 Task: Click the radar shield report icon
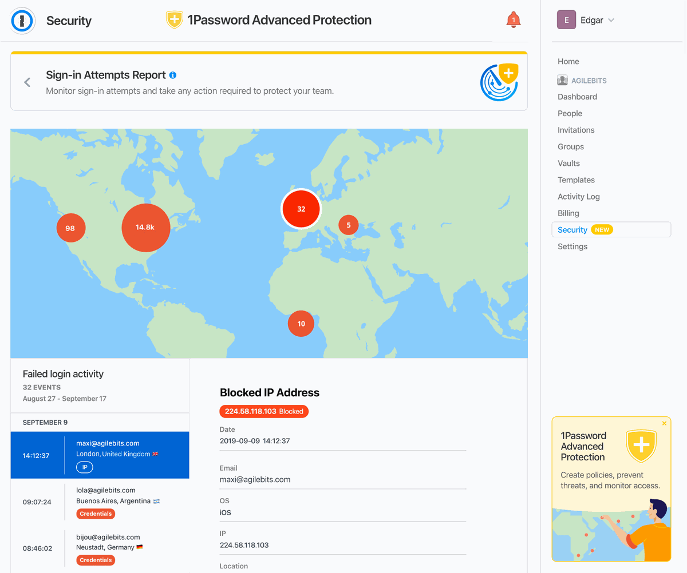point(499,82)
